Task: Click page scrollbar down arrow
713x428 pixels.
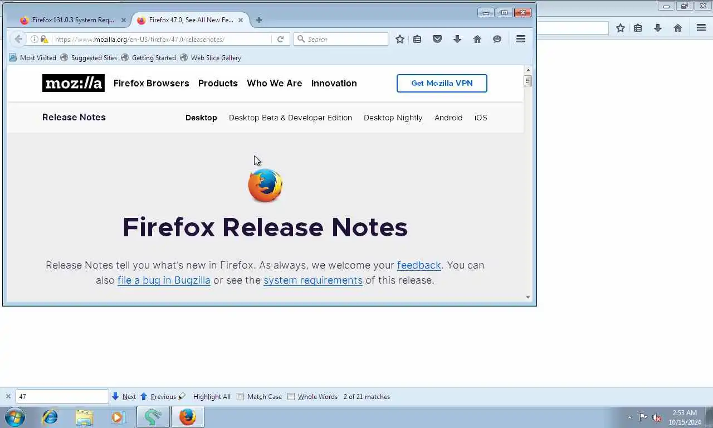Action: (x=528, y=297)
